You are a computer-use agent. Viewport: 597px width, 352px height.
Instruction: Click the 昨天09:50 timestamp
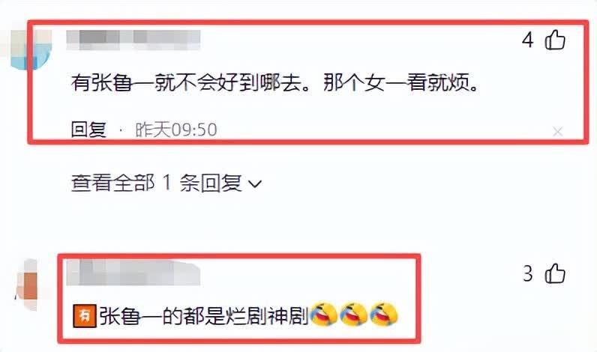pyautogui.click(x=176, y=130)
